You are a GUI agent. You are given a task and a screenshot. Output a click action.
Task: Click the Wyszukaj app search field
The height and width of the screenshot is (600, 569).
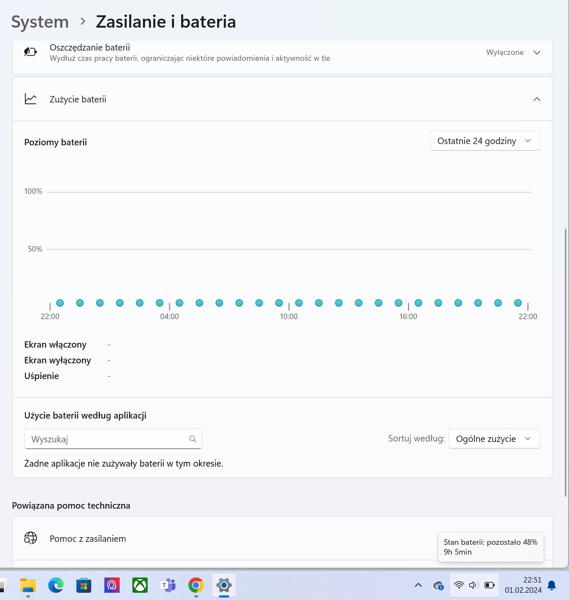pos(113,439)
